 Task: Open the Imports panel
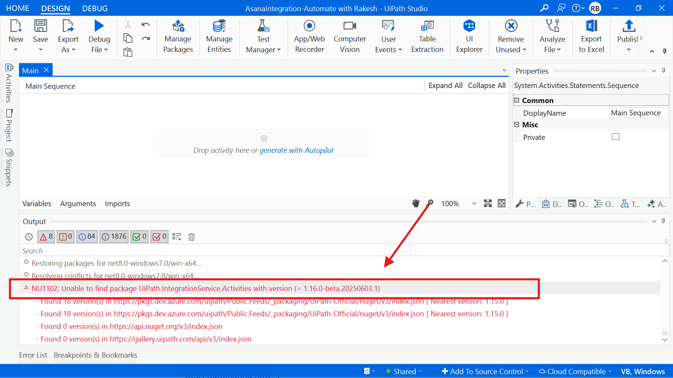pos(117,204)
